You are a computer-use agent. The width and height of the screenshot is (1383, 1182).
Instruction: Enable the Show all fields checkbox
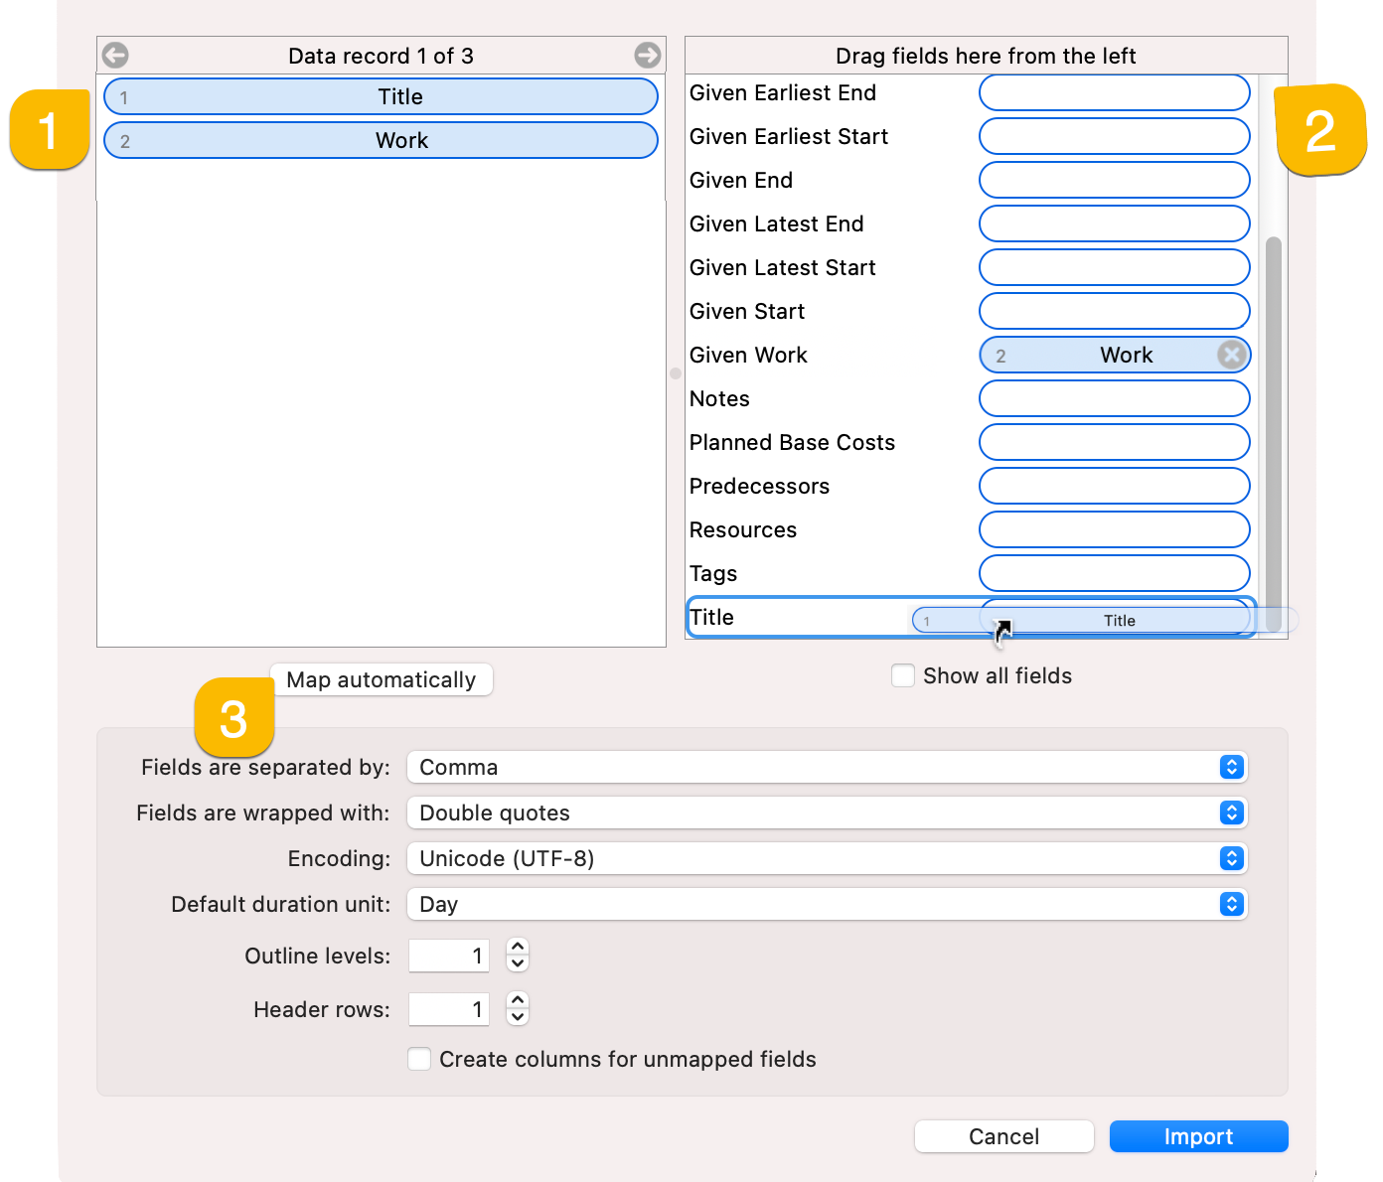(x=902, y=675)
